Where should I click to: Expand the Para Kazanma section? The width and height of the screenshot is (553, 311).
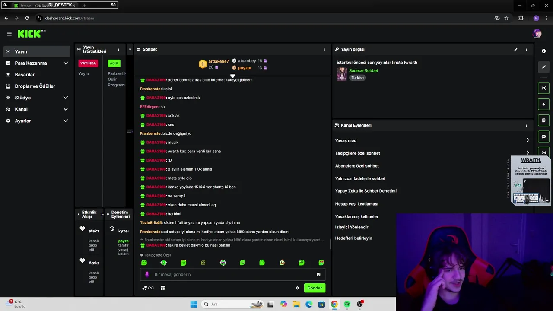[37, 63]
